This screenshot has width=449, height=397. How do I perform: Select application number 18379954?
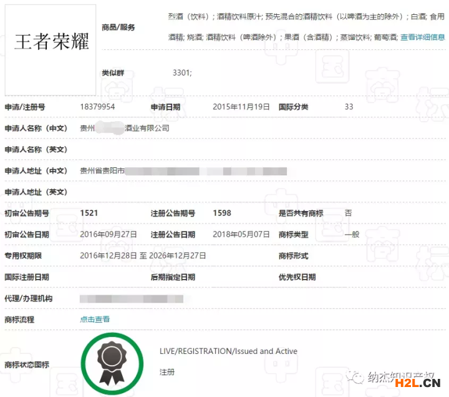pyautogui.click(x=97, y=107)
